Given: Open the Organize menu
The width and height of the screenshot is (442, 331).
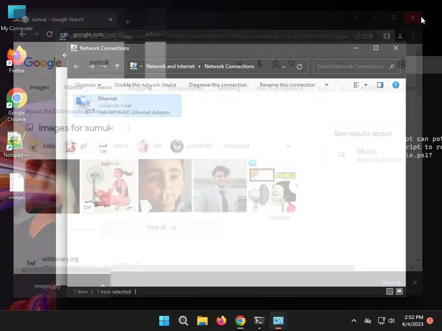Looking at the screenshot, I should coord(88,85).
